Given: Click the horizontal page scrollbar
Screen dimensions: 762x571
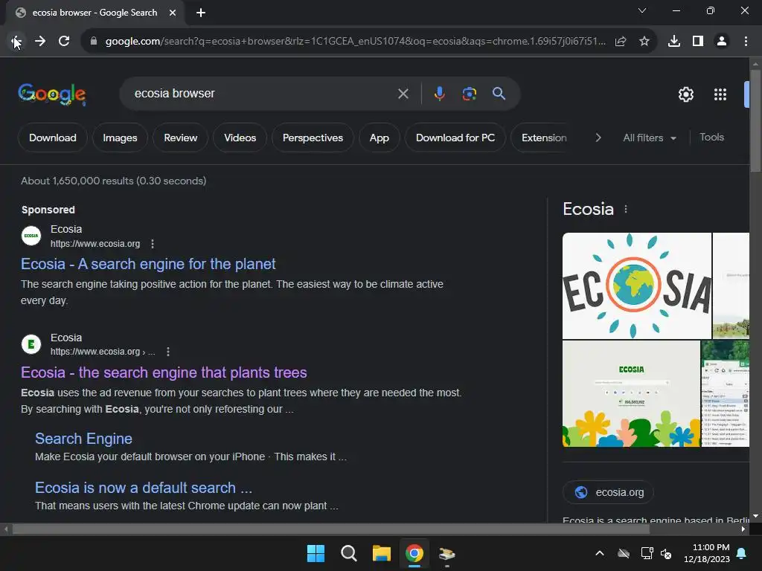Looking at the screenshot, I should tap(330, 529).
